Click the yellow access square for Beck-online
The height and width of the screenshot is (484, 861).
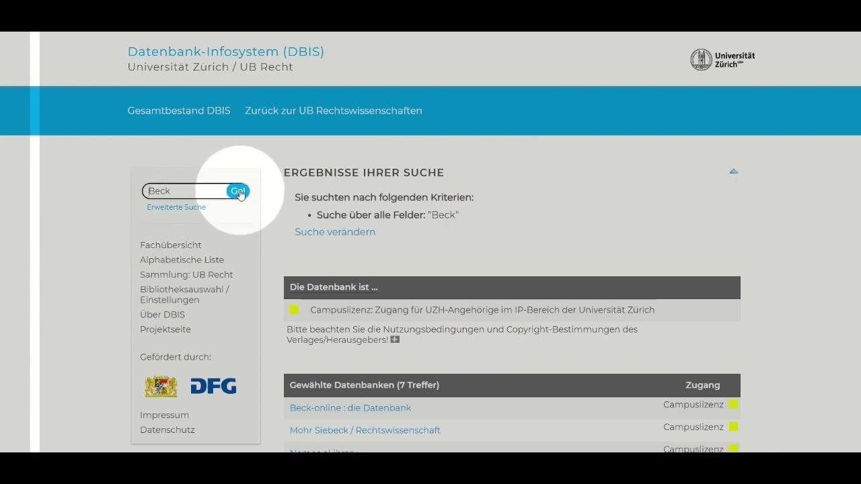tap(734, 405)
